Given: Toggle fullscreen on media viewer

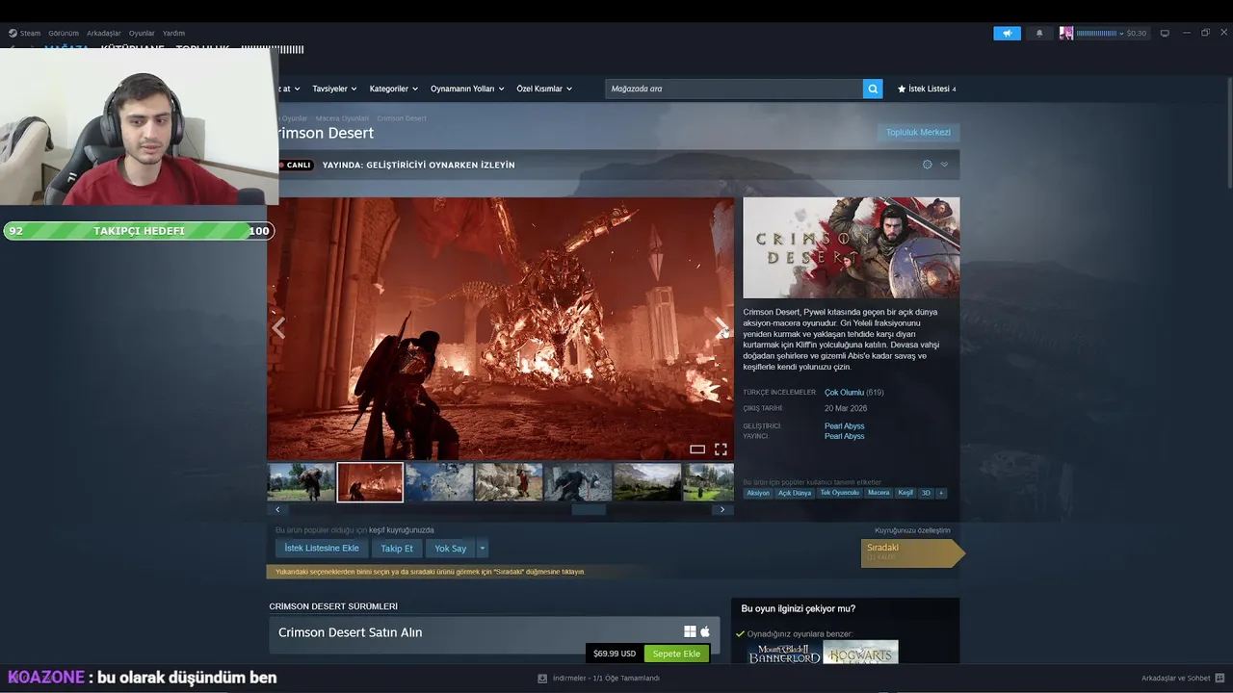Looking at the screenshot, I should pyautogui.click(x=721, y=449).
